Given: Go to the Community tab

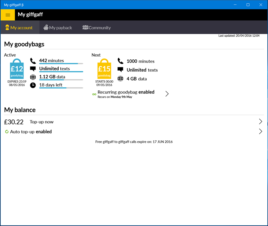Looking at the screenshot, I should click(97, 27).
